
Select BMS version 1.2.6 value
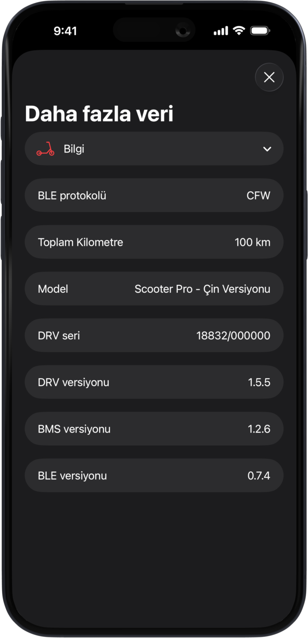[259, 429]
